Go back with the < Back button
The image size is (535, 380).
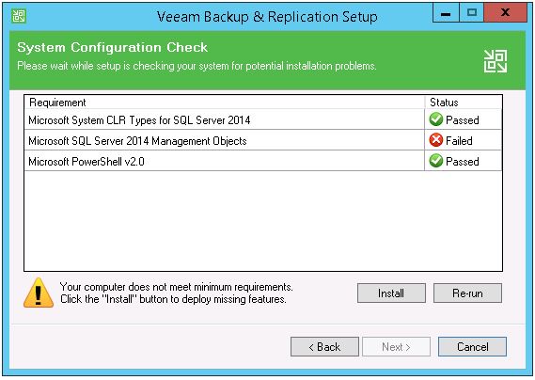[x=324, y=346]
